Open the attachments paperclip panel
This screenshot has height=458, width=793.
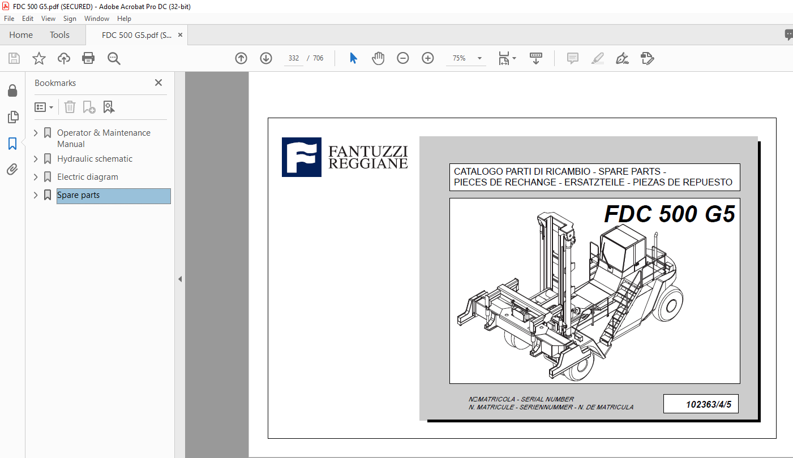12,169
